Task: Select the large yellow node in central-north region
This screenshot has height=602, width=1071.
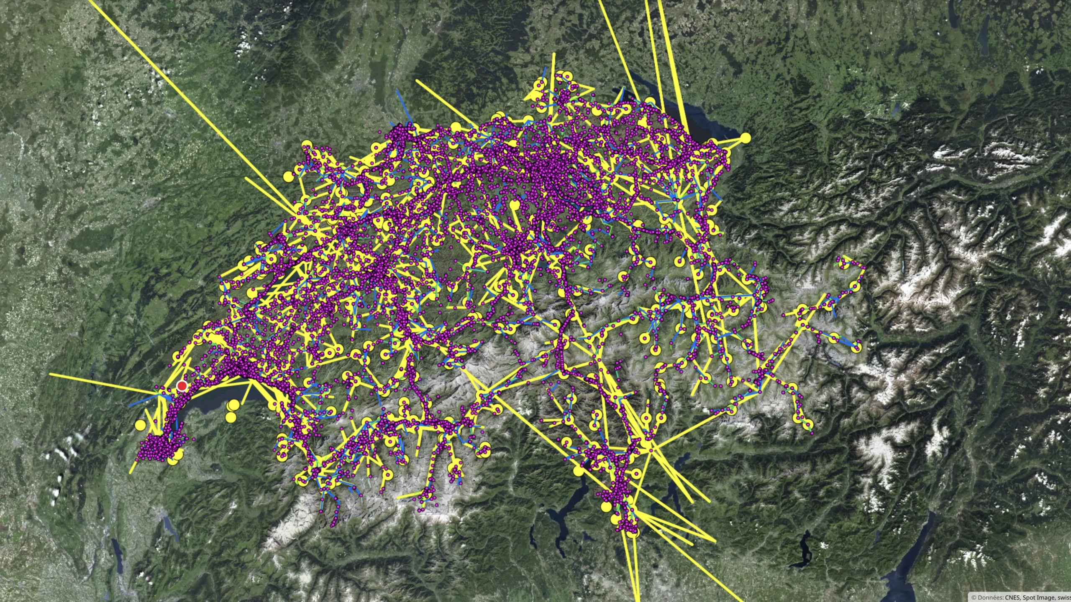Action: click(x=515, y=205)
